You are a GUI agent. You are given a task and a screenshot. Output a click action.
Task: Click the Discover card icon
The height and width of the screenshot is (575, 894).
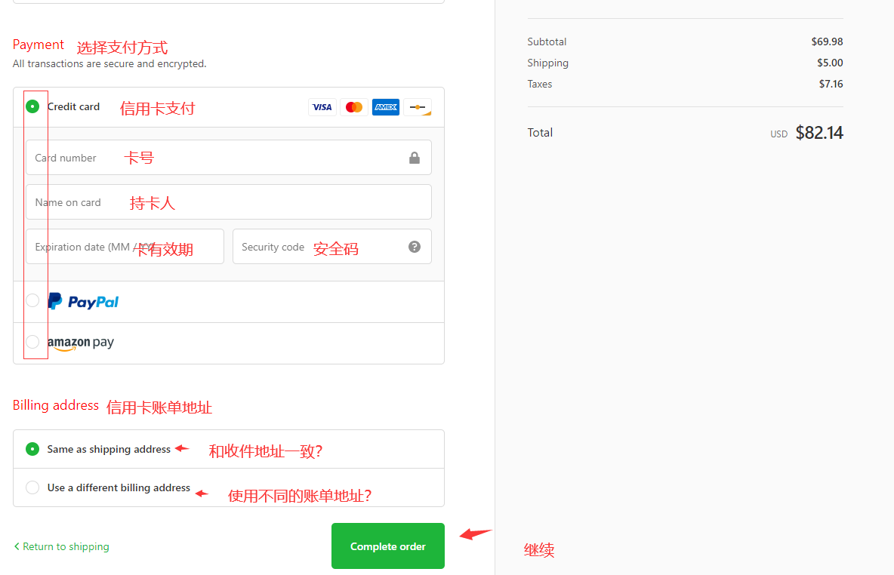coord(418,107)
